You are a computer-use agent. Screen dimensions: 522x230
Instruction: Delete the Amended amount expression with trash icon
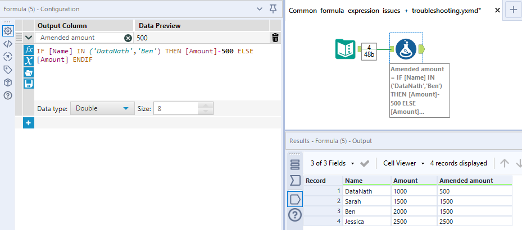click(275, 38)
